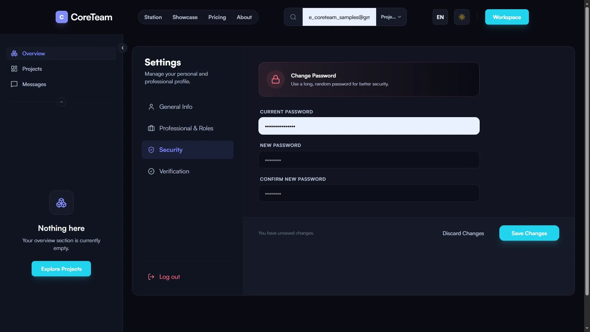Viewport: 590px width, 332px height.
Task: Click the Workspace button
Action: tap(507, 17)
